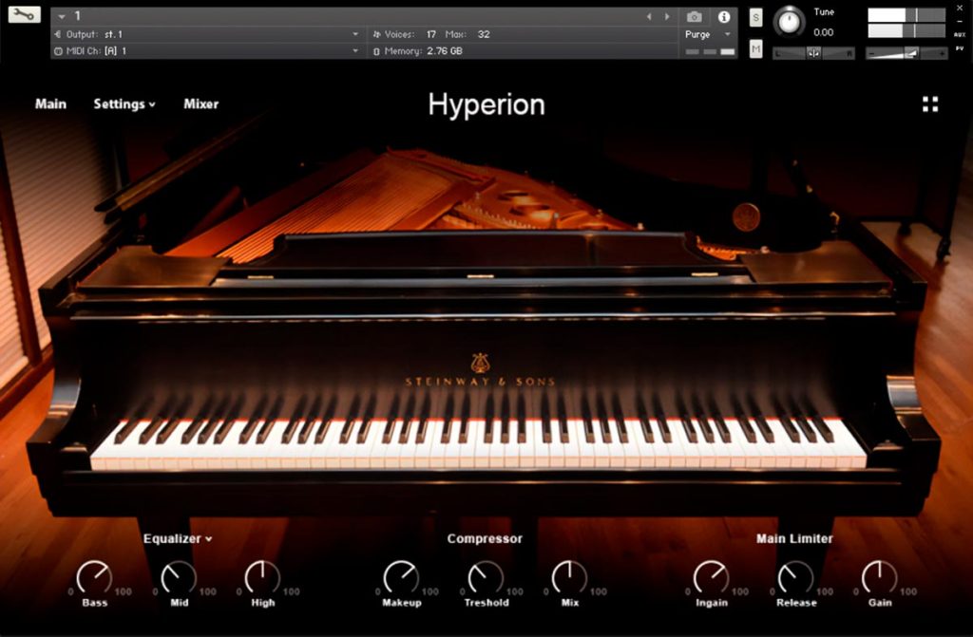Viewport: 973px width, 637px height.
Task: Click the Bass equalizer knob
Action: point(94,577)
